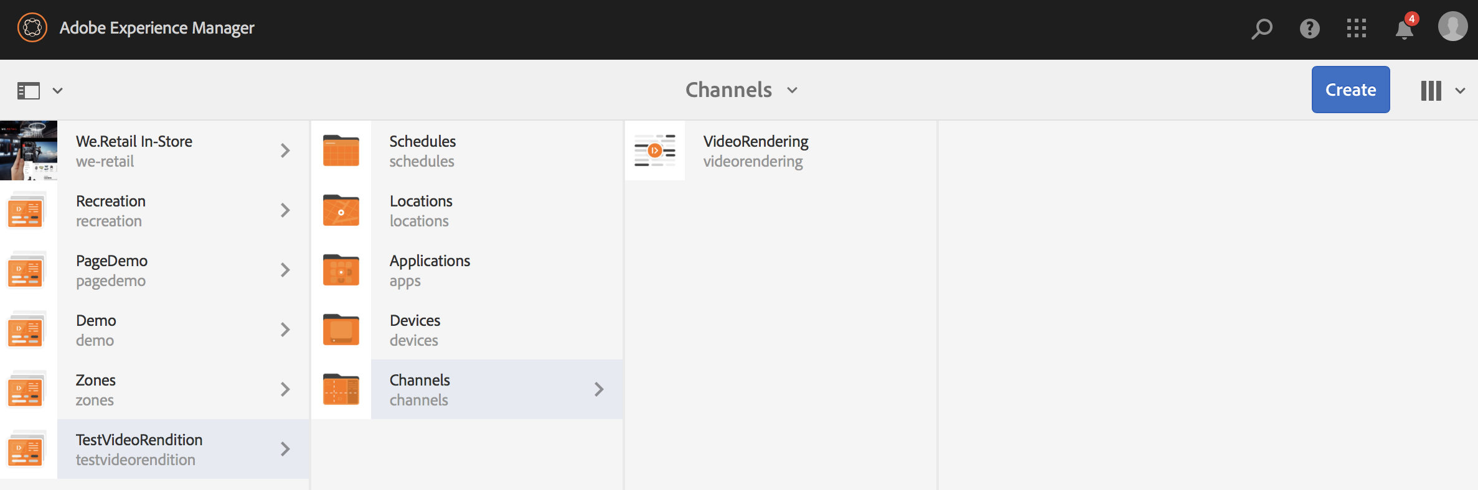The width and height of the screenshot is (1478, 490).
Task: Select the Devices folder icon
Action: [x=341, y=330]
